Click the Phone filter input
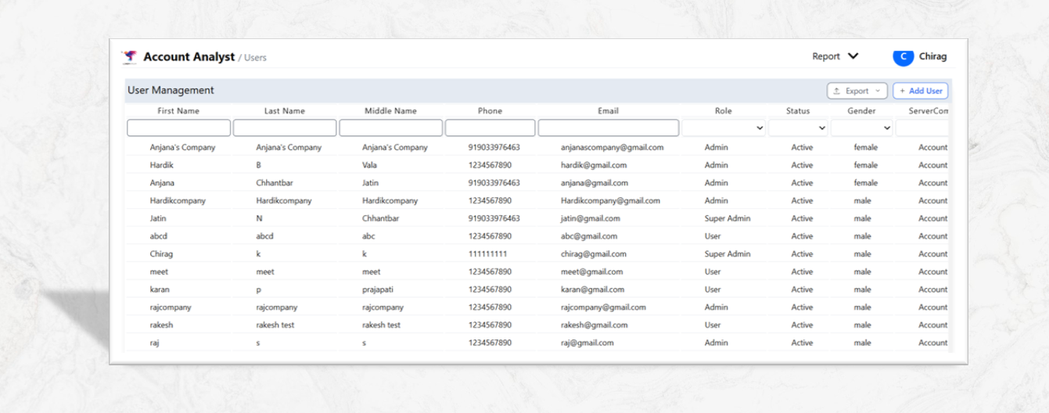This screenshot has width=1049, height=413. coord(490,127)
